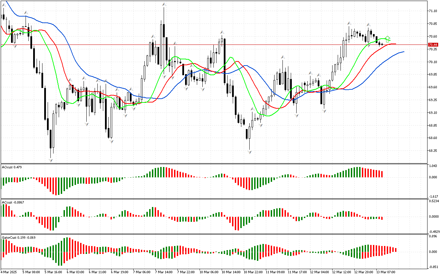
Task: Click the 69.10 price axis label
Action: tap(433, 113)
